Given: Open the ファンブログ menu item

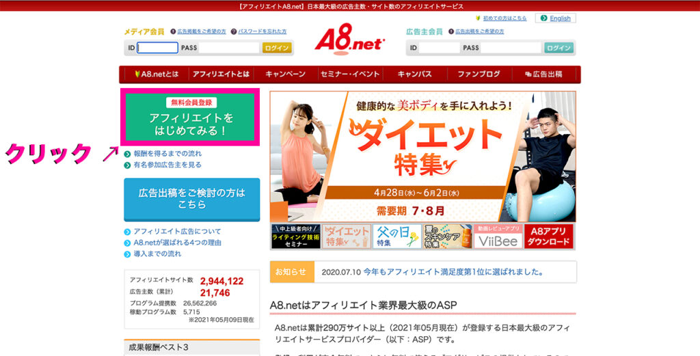Looking at the screenshot, I should point(479,74).
